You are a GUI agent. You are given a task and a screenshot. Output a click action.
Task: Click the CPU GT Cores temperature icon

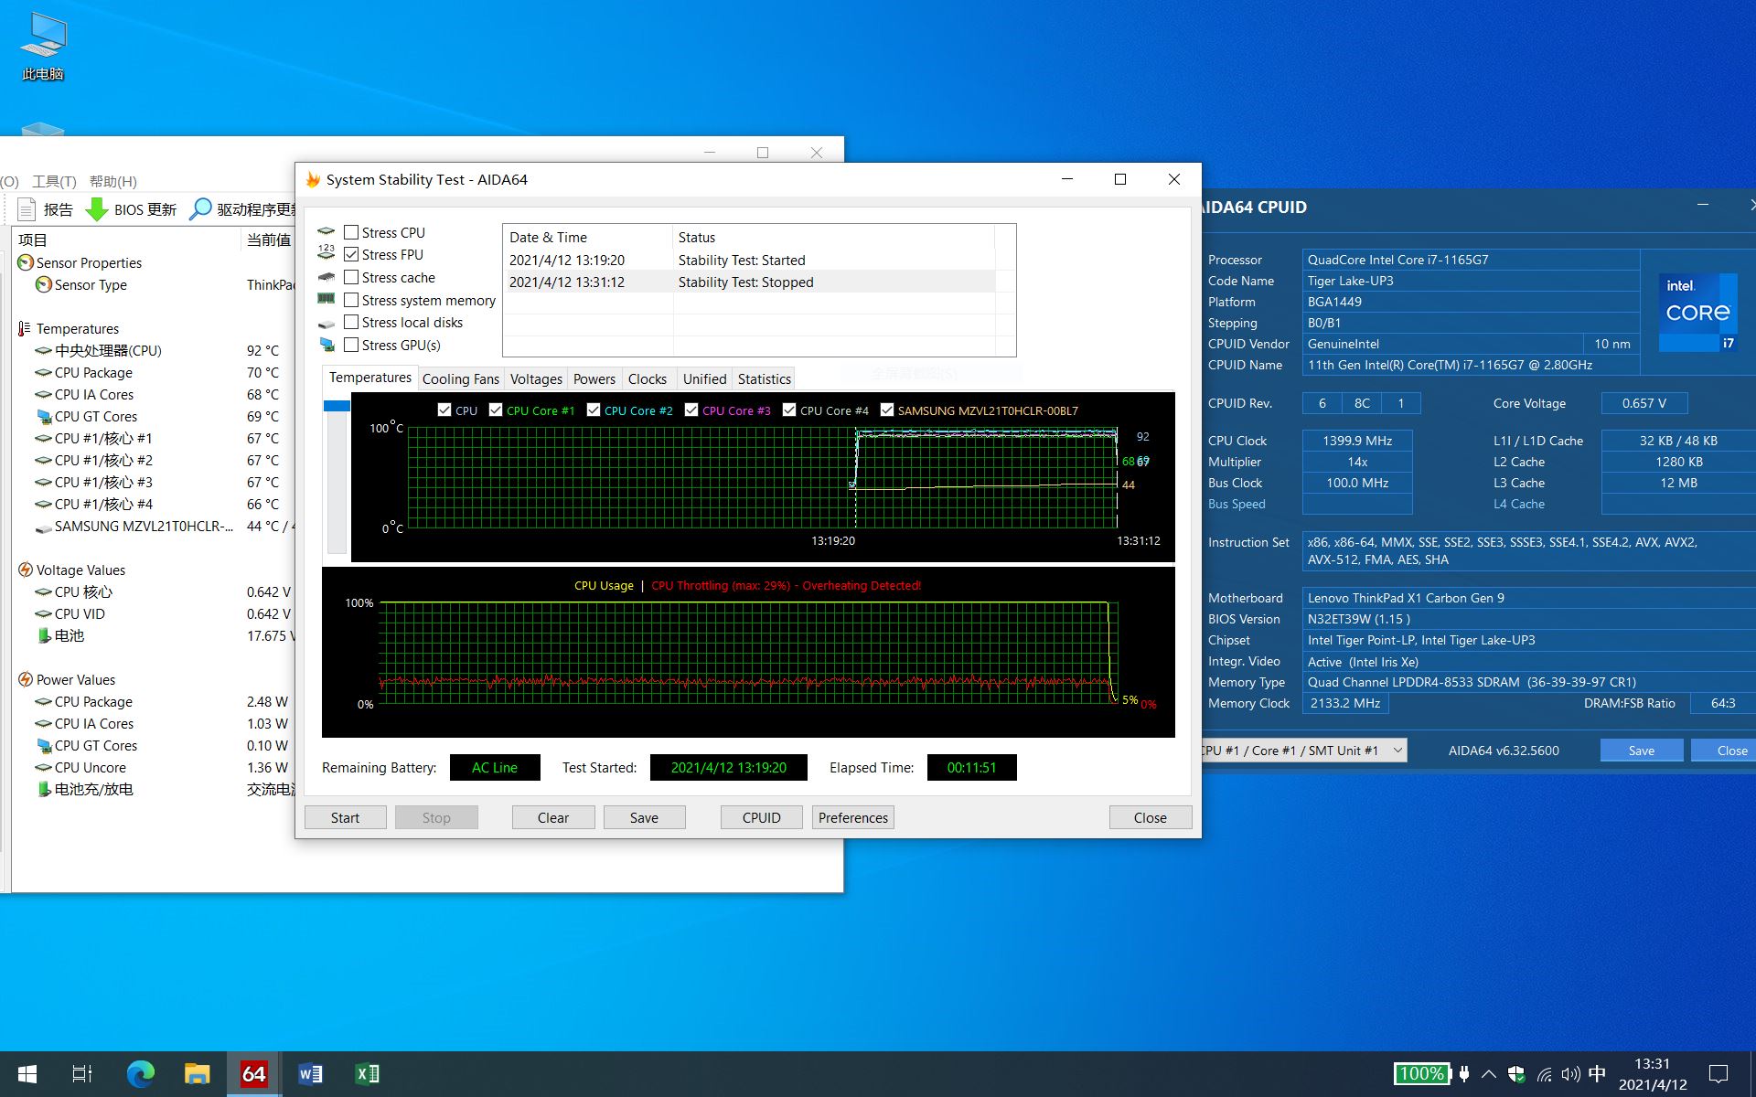tap(43, 416)
